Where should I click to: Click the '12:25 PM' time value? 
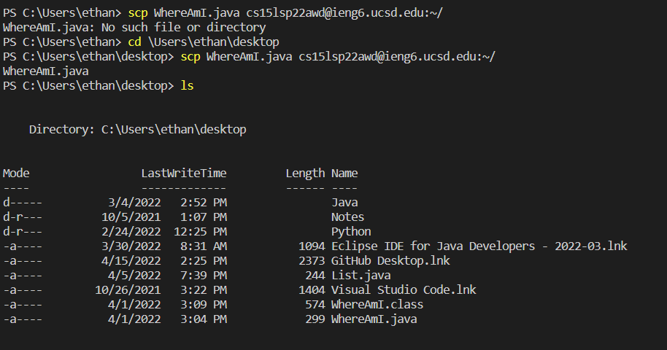200,232
